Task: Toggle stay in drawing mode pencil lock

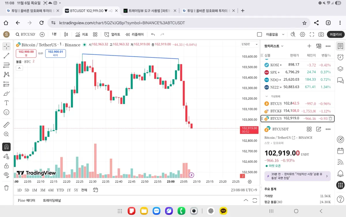Action: [x=6, y=156]
